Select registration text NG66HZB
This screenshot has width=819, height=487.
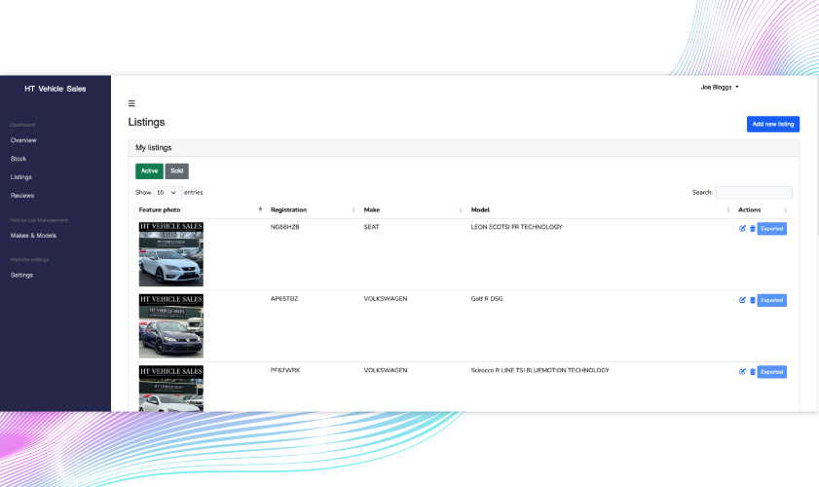(284, 227)
